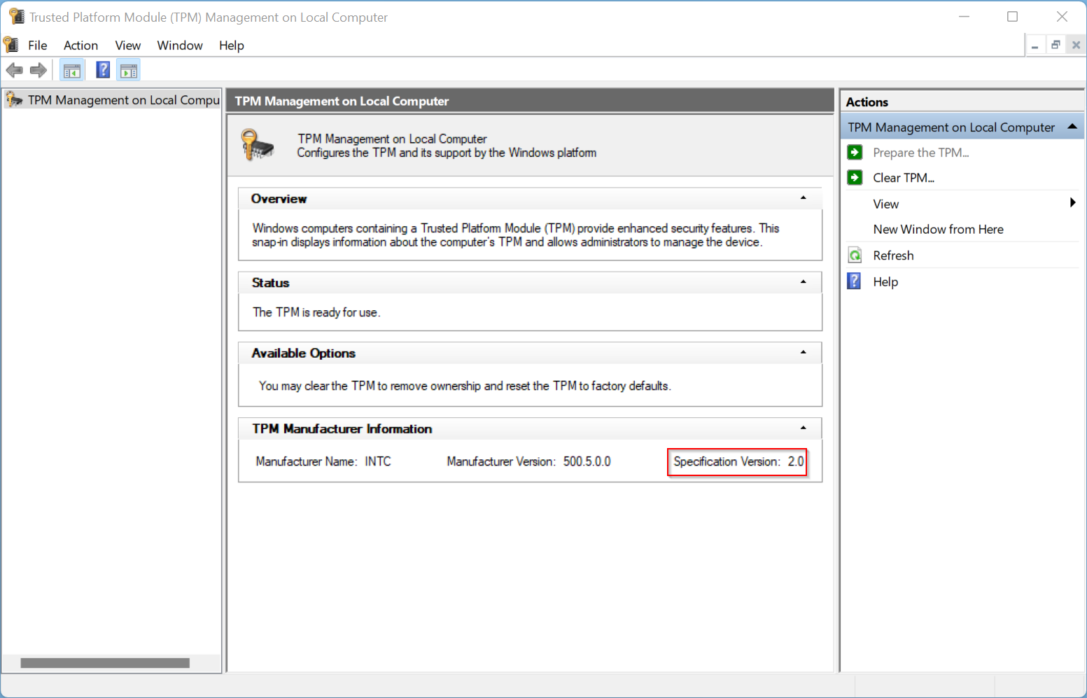Click the Back arrow toolbar icon
Image resolution: width=1087 pixels, height=698 pixels.
pos(14,70)
